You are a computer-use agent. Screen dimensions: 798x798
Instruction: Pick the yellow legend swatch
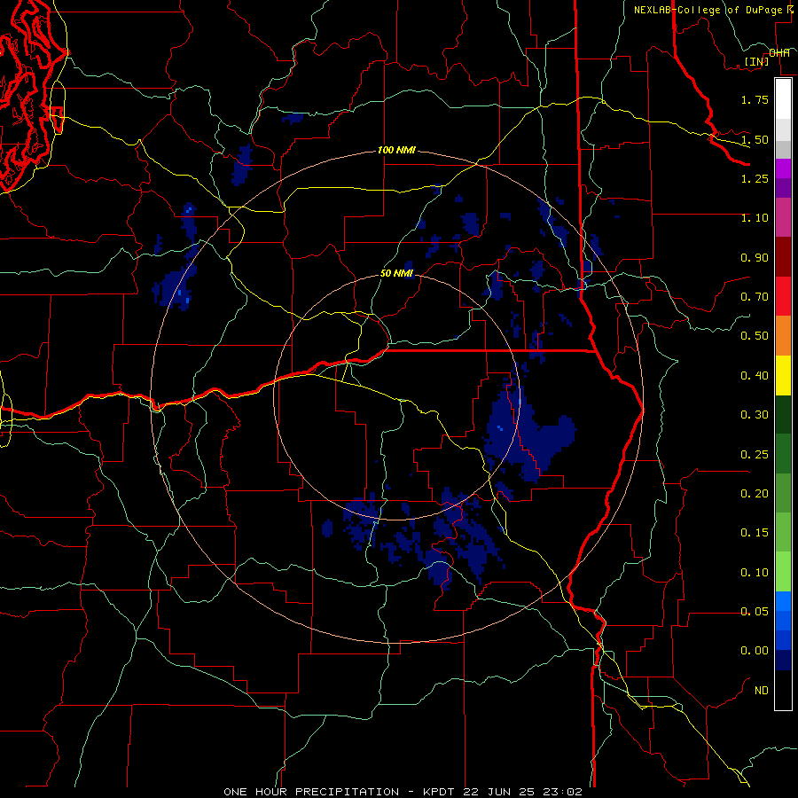783,375
